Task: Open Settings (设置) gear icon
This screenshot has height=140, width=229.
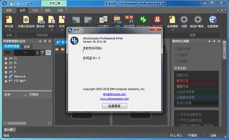Action: tap(184, 20)
